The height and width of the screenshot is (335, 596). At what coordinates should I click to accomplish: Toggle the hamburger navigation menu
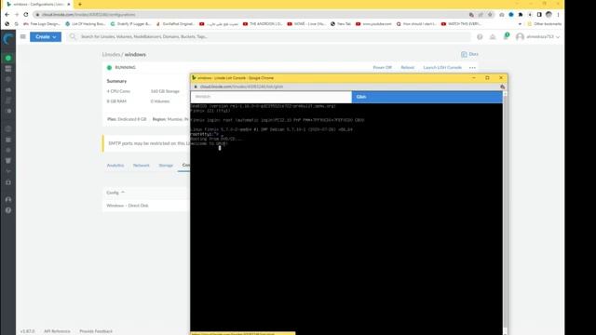coord(22,37)
